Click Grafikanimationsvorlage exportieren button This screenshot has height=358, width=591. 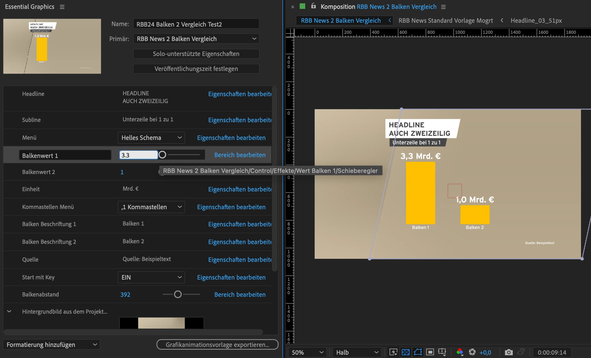[217, 345]
